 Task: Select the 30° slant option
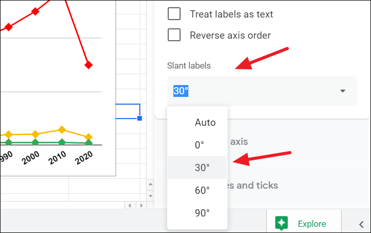pos(202,168)
